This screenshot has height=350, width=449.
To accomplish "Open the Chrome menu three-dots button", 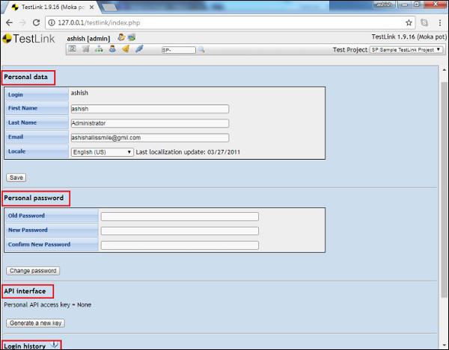I will coord(439,22).
